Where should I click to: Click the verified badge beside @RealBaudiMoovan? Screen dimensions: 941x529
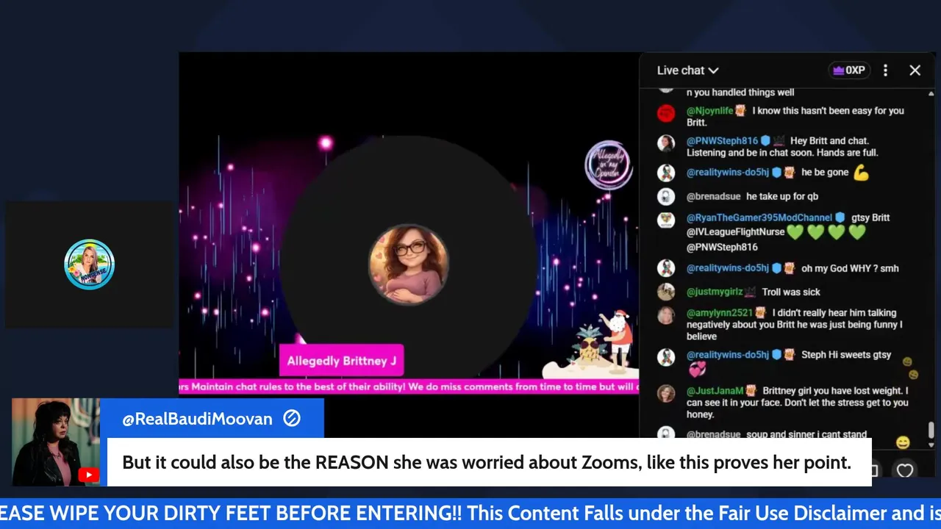(292, 419)
